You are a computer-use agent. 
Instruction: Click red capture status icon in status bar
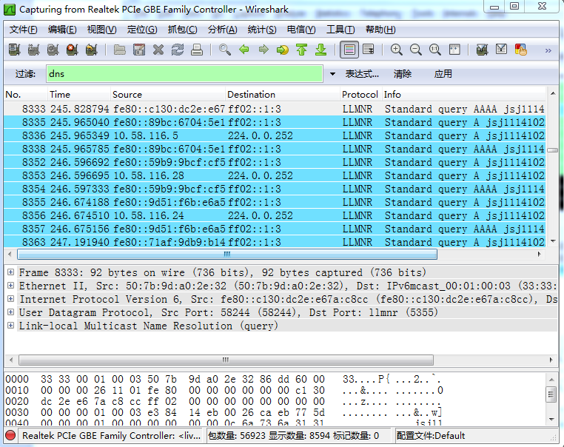click(11, 435)
